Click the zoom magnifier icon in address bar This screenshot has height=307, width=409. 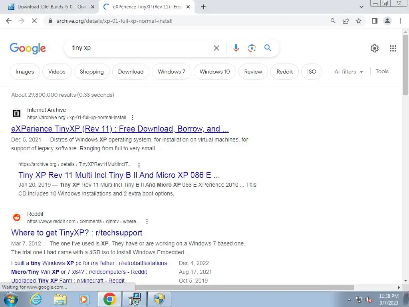click(x=333, y=21)
